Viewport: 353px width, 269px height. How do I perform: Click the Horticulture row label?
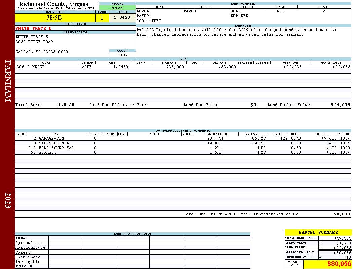30,247
